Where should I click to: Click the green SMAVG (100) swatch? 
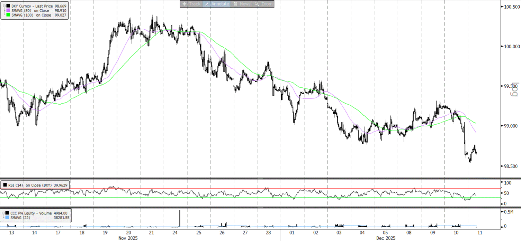[x=9, y=15]
